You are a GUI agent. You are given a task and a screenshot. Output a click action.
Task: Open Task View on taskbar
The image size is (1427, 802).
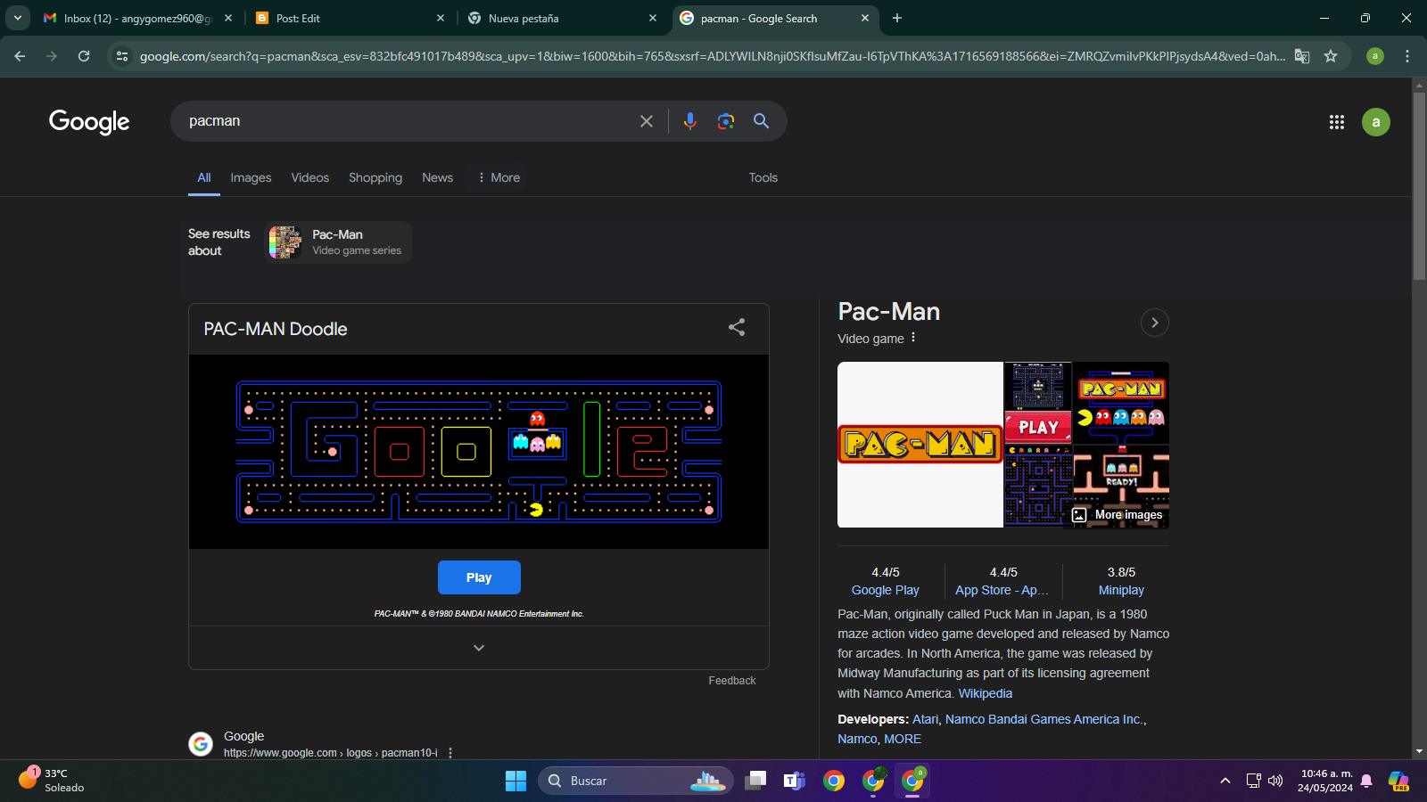coord(755,781)
